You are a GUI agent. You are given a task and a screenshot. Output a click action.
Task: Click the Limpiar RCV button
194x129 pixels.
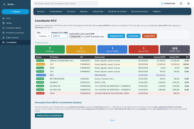(149, 36)
